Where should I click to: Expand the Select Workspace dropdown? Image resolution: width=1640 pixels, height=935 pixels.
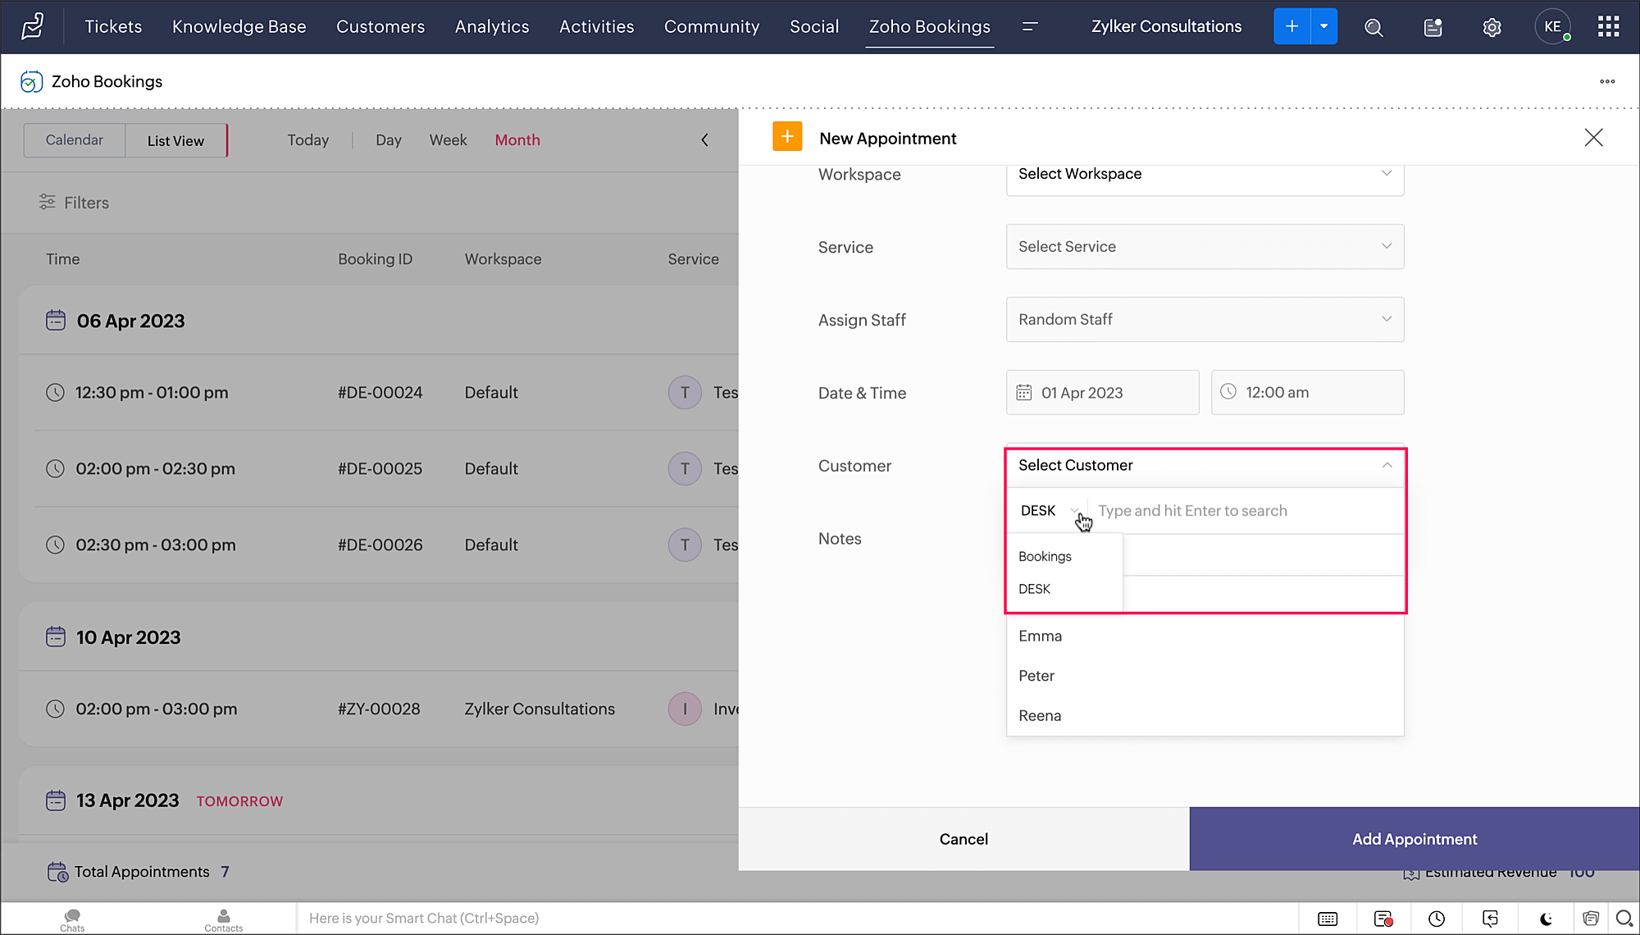point(1204,174)
